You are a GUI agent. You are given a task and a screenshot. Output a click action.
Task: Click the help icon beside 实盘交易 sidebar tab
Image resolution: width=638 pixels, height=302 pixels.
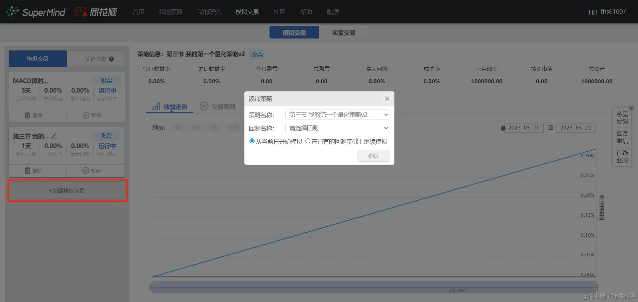pyautogui.click(x=112, y=58)
